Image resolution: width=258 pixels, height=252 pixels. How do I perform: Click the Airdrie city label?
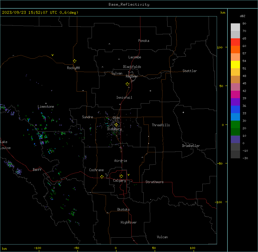121,161
